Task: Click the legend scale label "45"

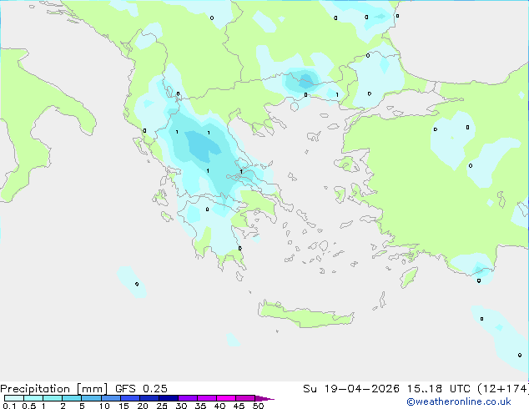Action: click(239, 406)
